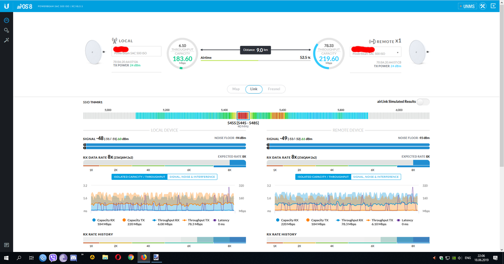
Task: Show local Signal, Noise & Interference chart
Action: pos(193,177)
